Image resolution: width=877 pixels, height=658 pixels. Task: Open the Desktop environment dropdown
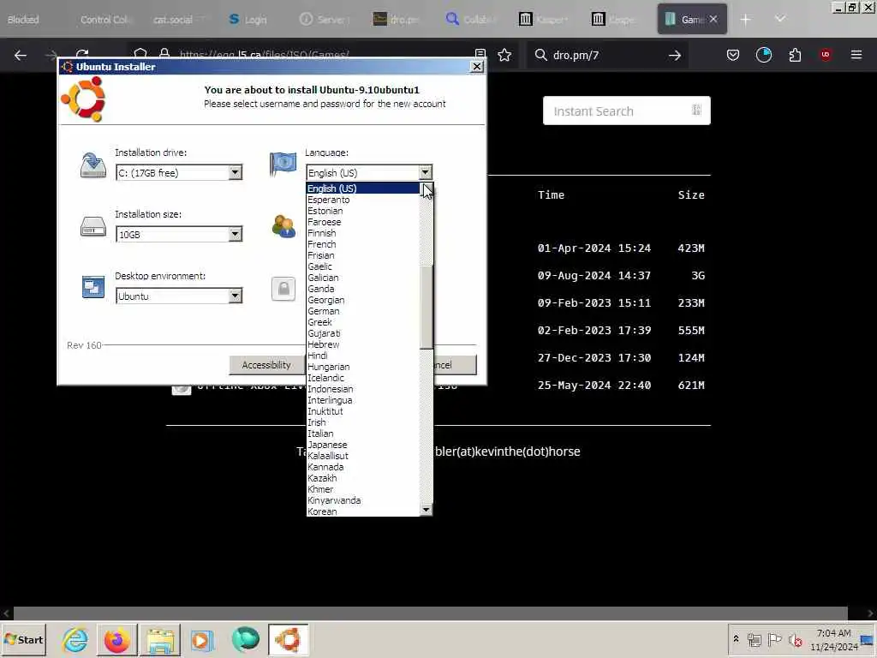pyautogui.click(x=235, y=296)
